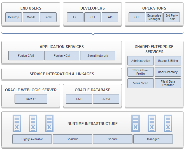Select the Managed box
Image resolution: width=186 pixels, height=150 pixels.
point(153,139)
